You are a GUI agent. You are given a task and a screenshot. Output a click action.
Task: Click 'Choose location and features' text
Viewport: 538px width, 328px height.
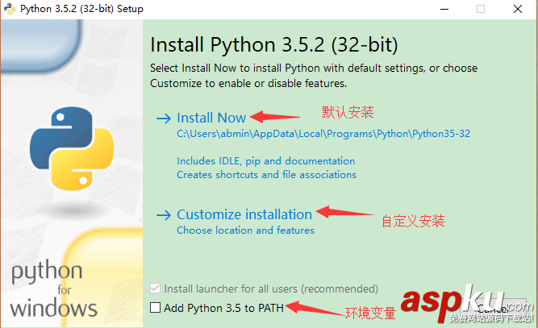click(246, 230)
